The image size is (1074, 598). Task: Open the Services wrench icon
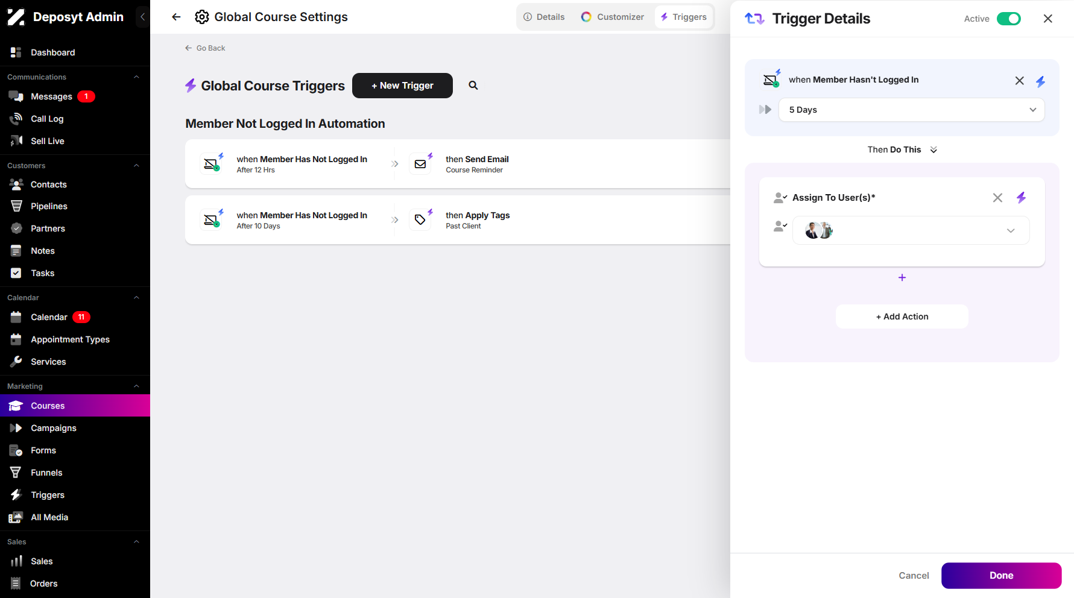(16, 362)
